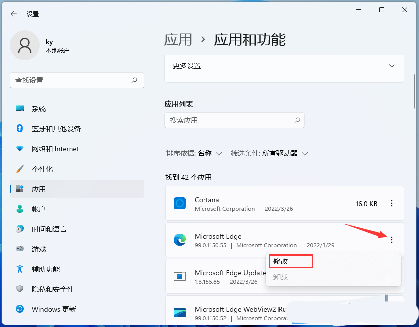
Task: Click the back arrow in Settings
Action: click(14, 14)
